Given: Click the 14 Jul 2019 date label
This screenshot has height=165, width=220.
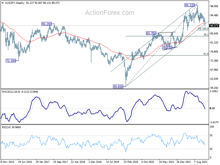Looking at the screenshot, I should (x=113, y=162).
